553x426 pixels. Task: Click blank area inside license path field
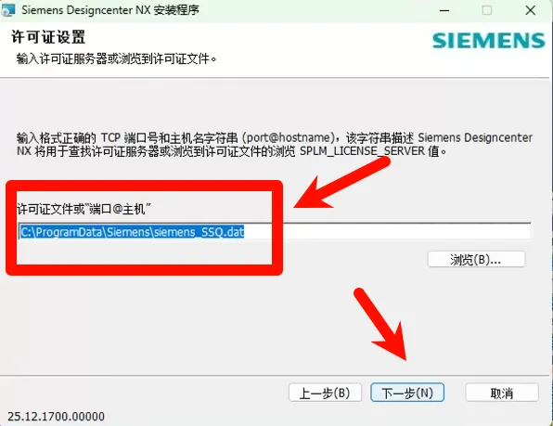[388, 232]
